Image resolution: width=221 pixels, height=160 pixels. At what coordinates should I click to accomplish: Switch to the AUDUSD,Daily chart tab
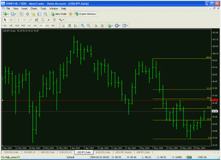(103, 152)
